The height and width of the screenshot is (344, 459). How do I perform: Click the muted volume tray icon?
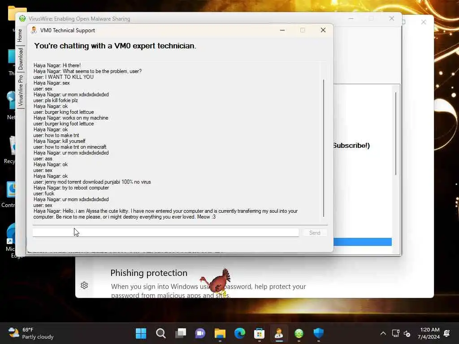407,333
